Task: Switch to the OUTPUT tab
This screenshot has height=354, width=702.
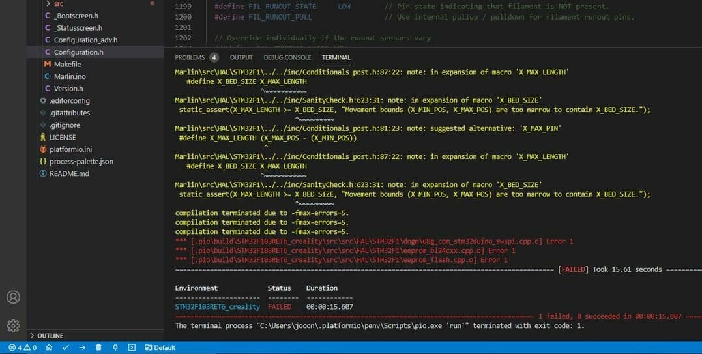Action: click(241, 57)
